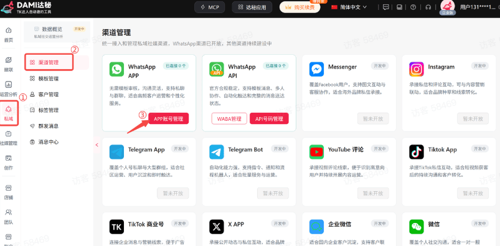The height and width of the screenshot is (246, 500).
Task: Click the 企业微信 icon
Action: [317, 227]
